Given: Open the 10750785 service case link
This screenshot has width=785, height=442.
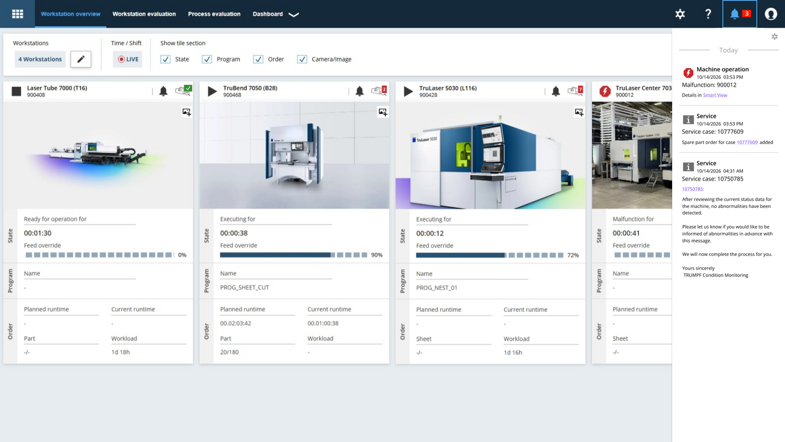Looking at the screenshot, I should (693, 189).
